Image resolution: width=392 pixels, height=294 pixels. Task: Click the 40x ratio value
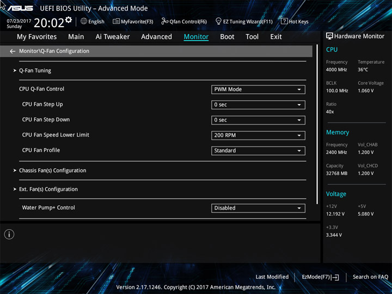(x=330, y=112)
